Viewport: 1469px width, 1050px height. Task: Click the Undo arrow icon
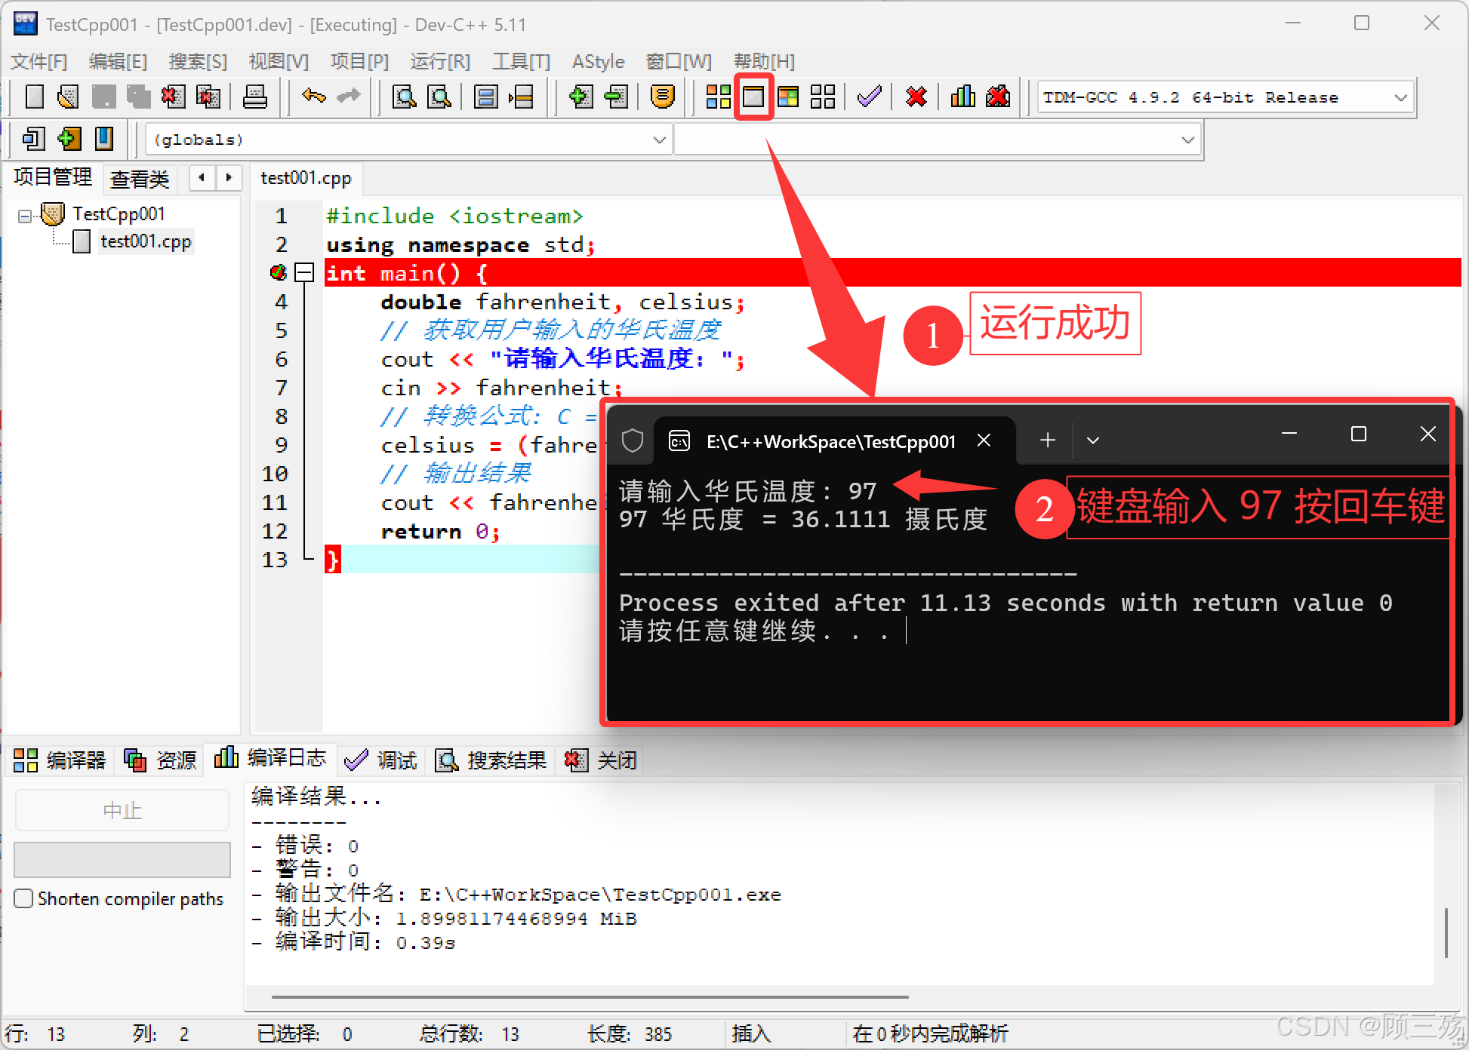pos(313,97)
